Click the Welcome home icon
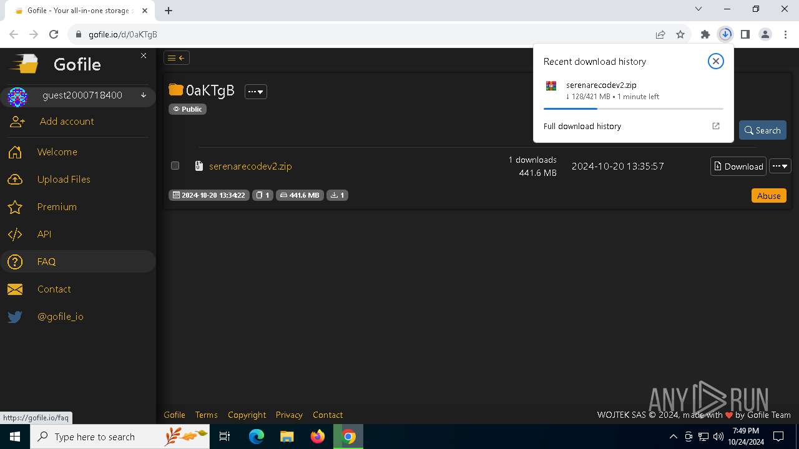Image resolution: width=799 pixels, height=449 pixels. (x=15, y=152)
